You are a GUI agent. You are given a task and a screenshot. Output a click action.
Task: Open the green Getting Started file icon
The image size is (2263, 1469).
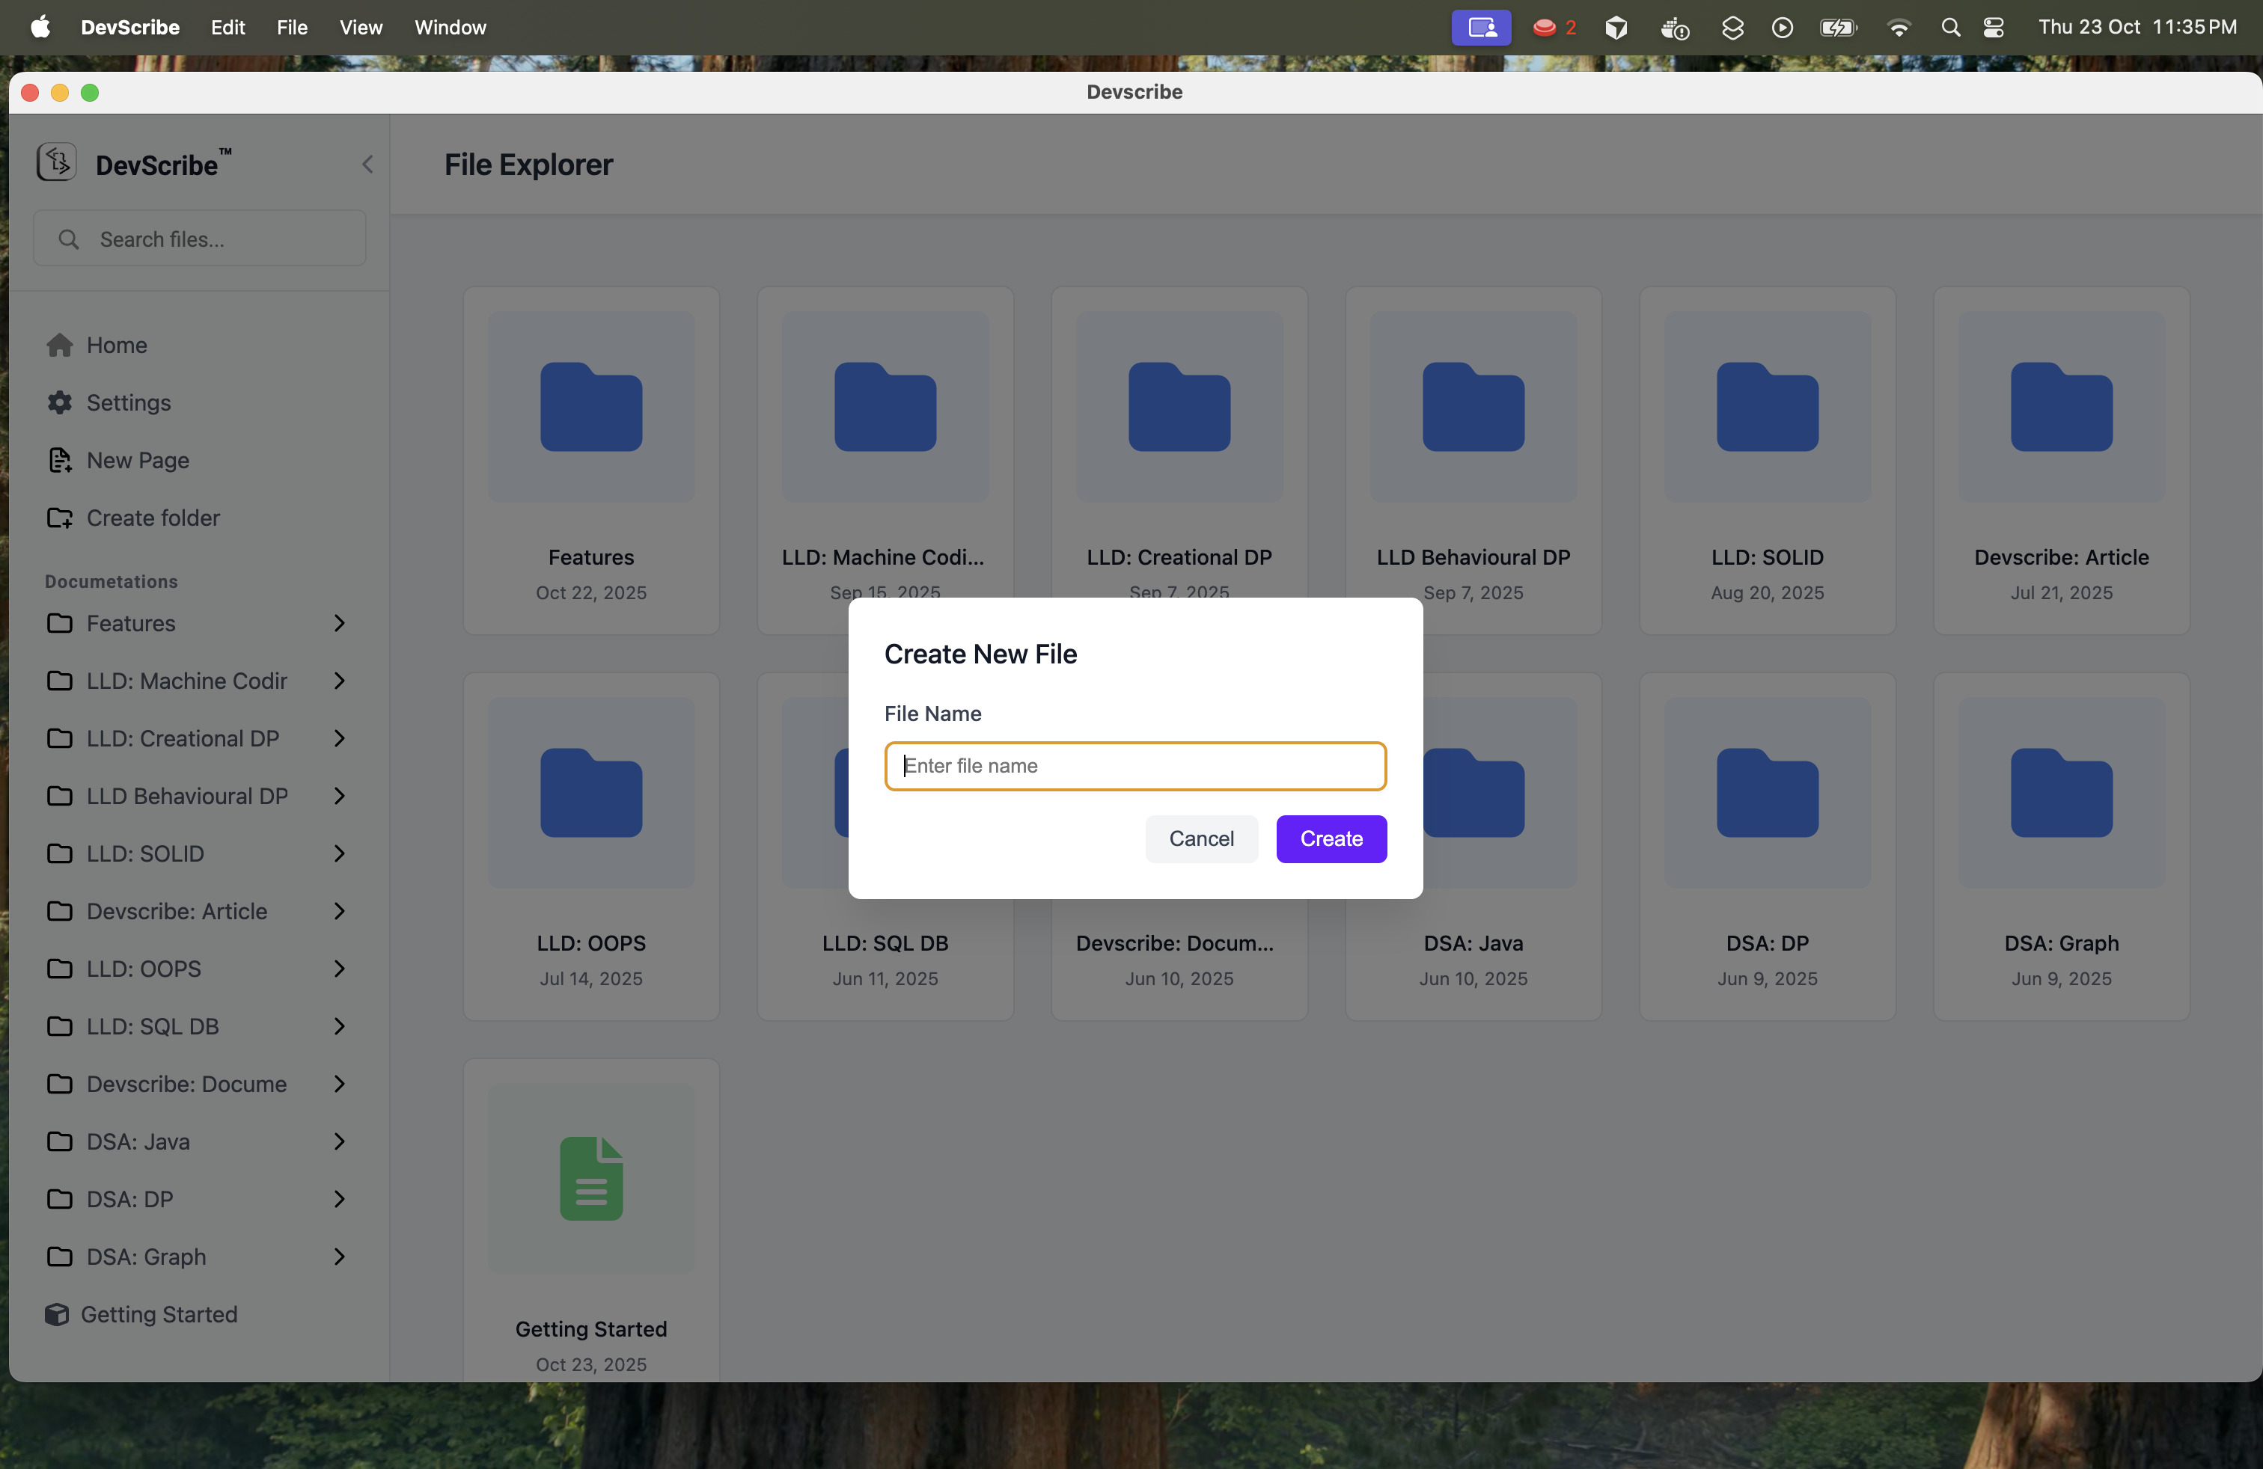click(590, 1178)
